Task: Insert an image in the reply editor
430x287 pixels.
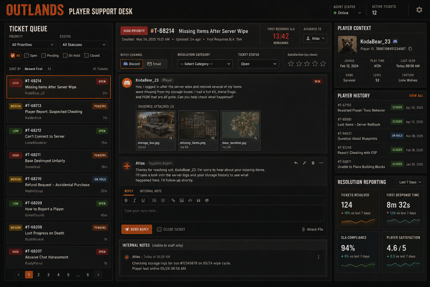Action: (182, 200)
